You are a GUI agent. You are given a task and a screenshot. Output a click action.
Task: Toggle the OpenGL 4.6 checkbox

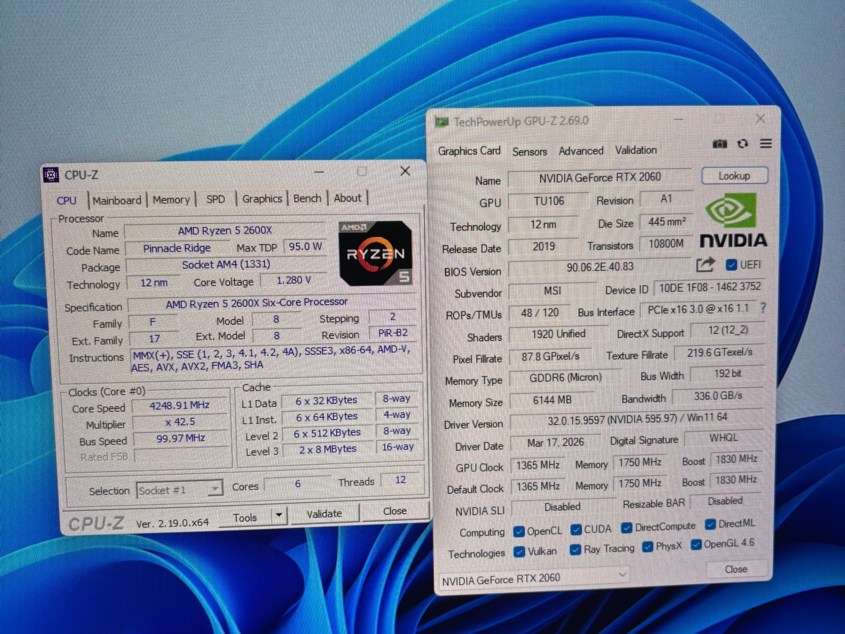click(696, 545)
